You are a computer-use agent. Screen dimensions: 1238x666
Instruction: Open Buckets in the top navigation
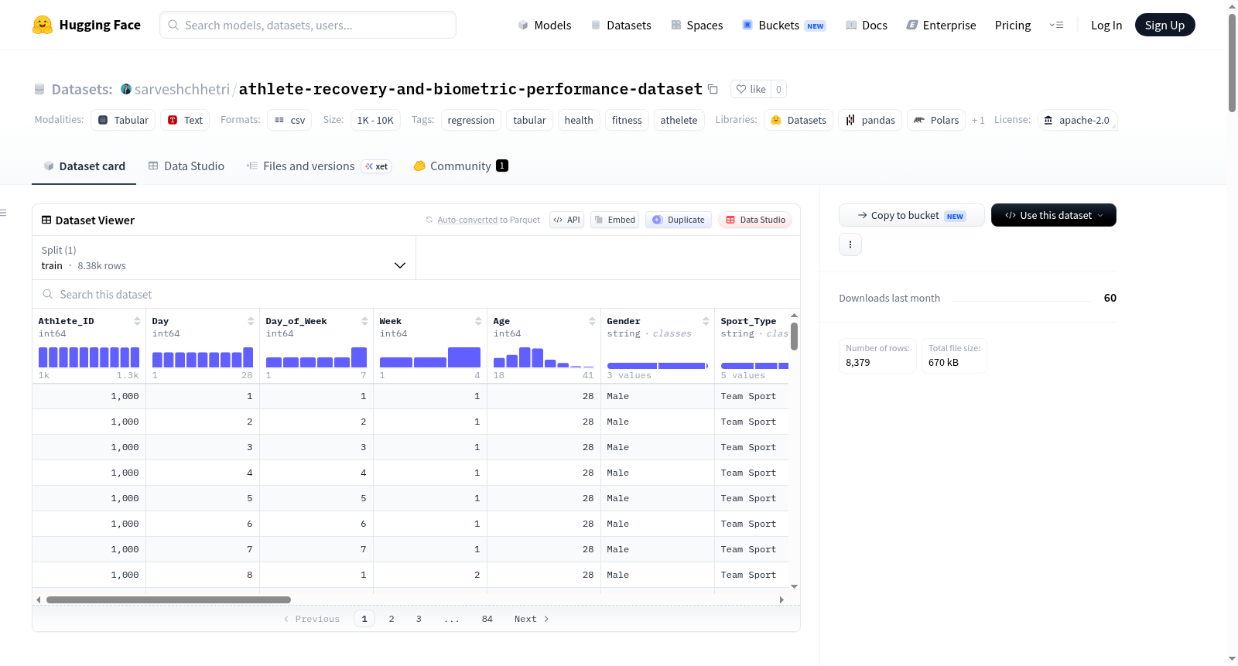coord(784,25)
